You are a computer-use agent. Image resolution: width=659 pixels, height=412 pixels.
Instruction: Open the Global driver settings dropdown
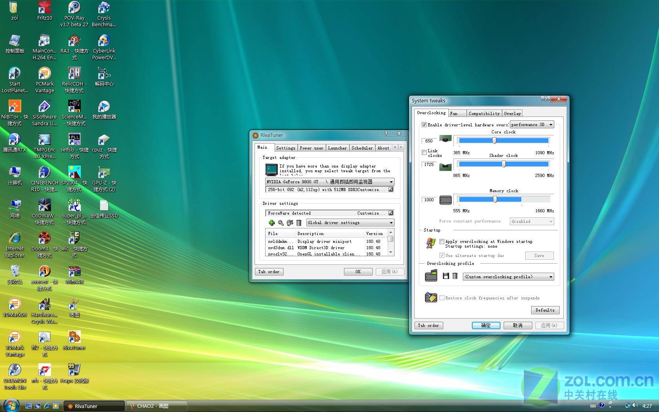coord(350,222)
